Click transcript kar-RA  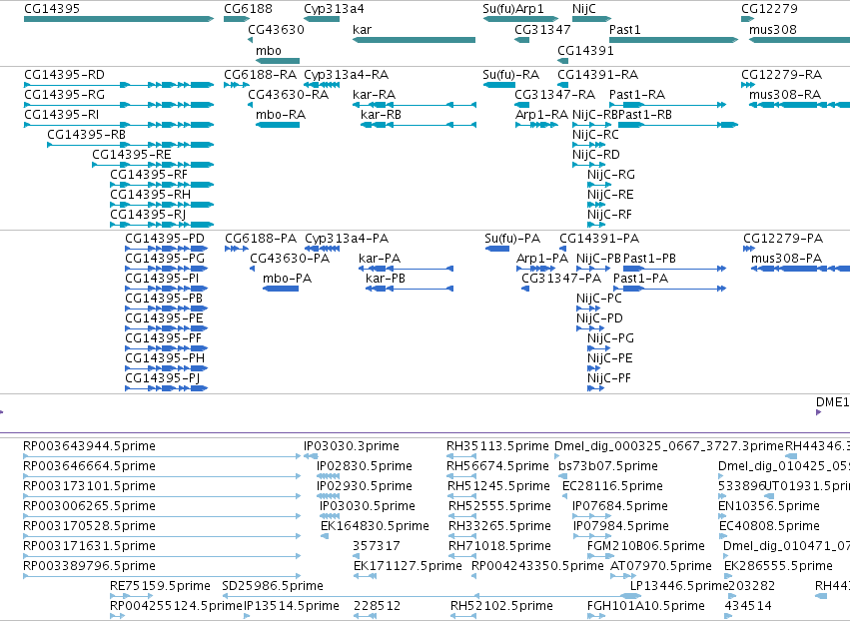374,94
